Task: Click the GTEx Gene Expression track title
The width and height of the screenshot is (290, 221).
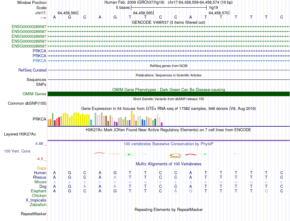Action: point(169,108)
